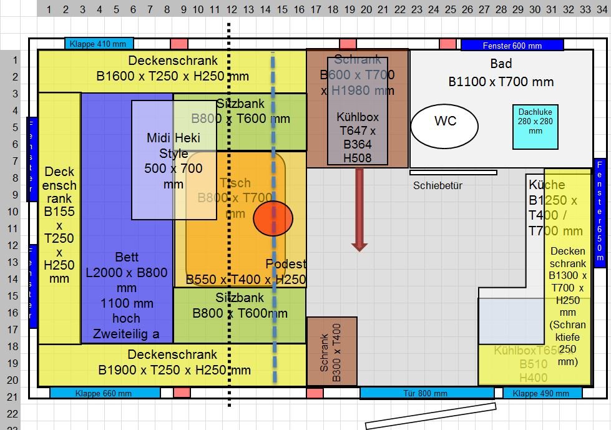Screen dimensions: 611x430
Task: Click the Fenster 600 mm bar
Action: (x=512, y=45)
